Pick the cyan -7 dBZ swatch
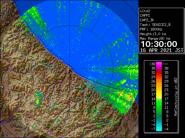 (x=159, y=129)
